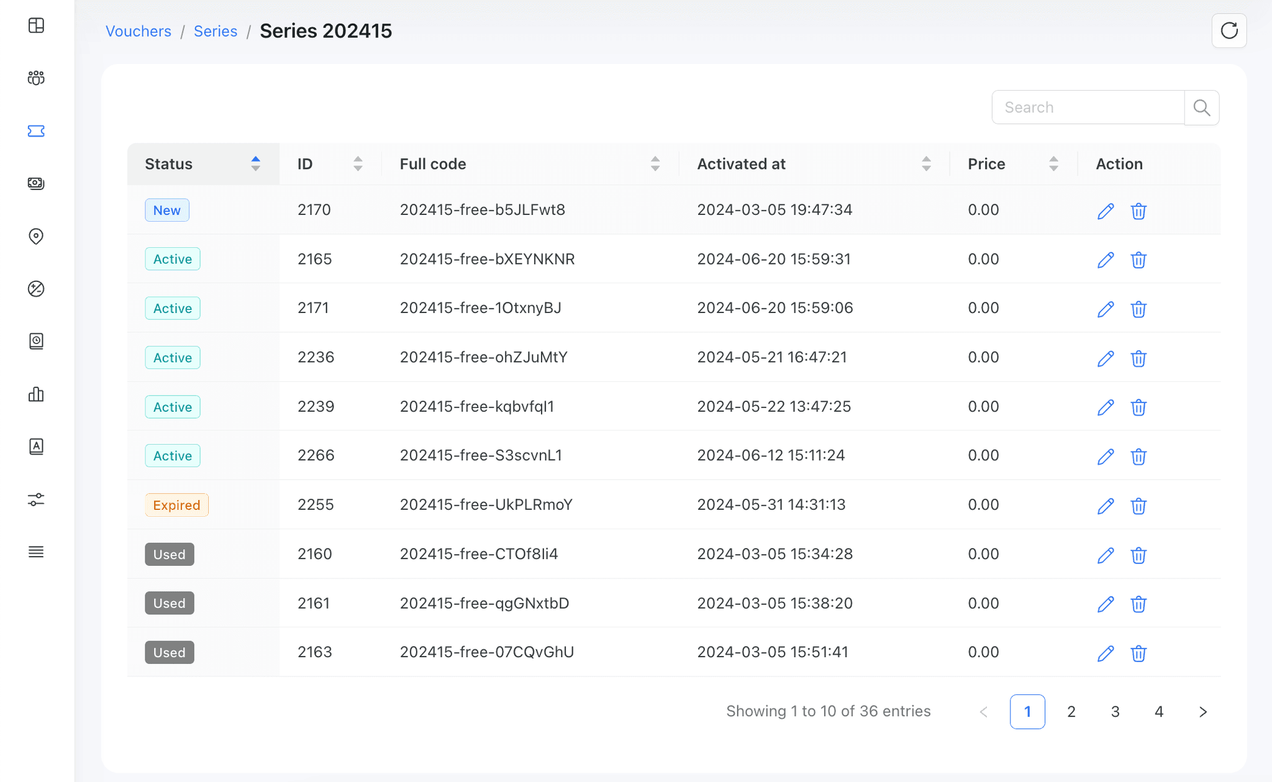Open the users group icon in sidebar
This screenshot has width=1272, height=782.
click(x=36, y=78)
